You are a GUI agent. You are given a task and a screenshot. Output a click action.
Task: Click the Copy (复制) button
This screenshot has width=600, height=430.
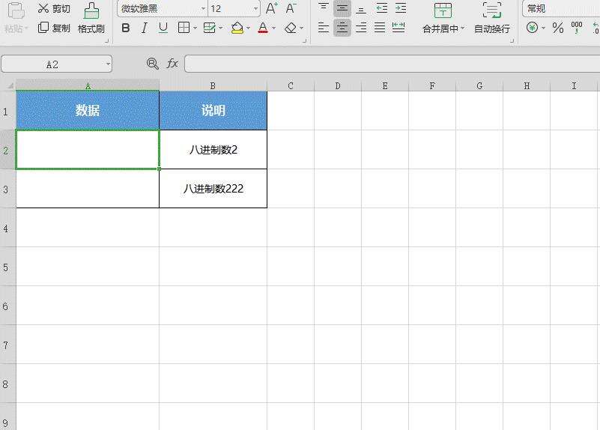(x=54, y=28)
